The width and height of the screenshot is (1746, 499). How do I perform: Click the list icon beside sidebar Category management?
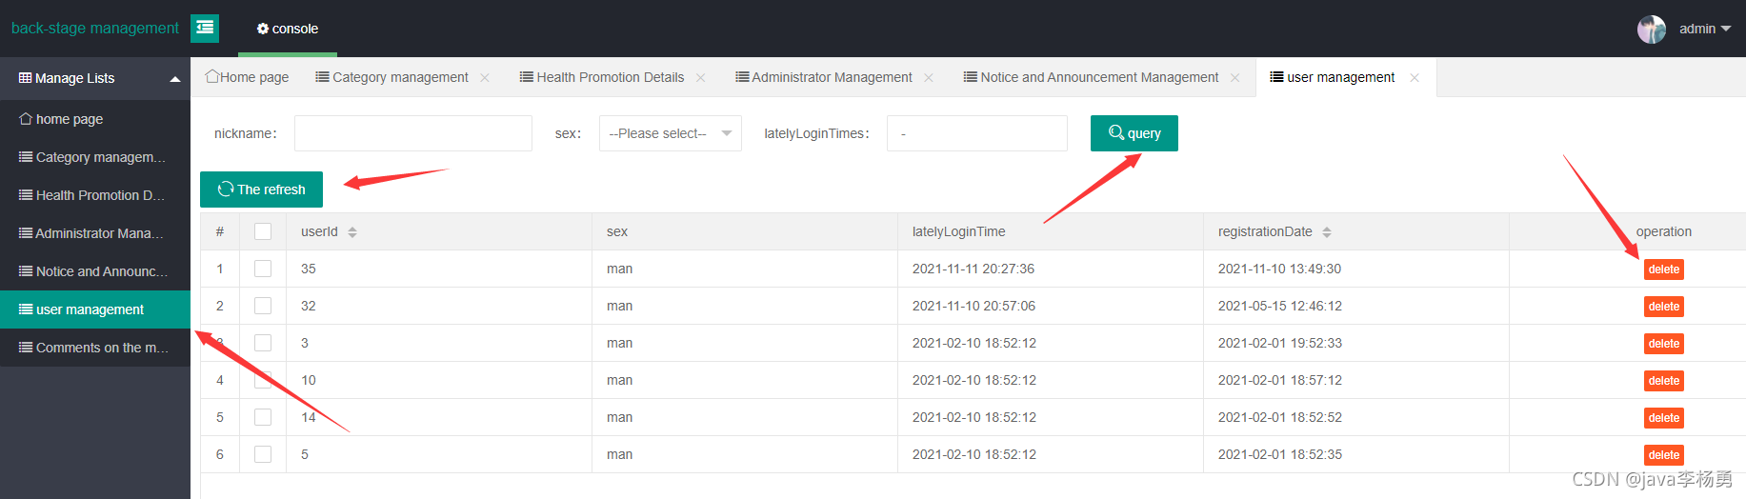26,157
